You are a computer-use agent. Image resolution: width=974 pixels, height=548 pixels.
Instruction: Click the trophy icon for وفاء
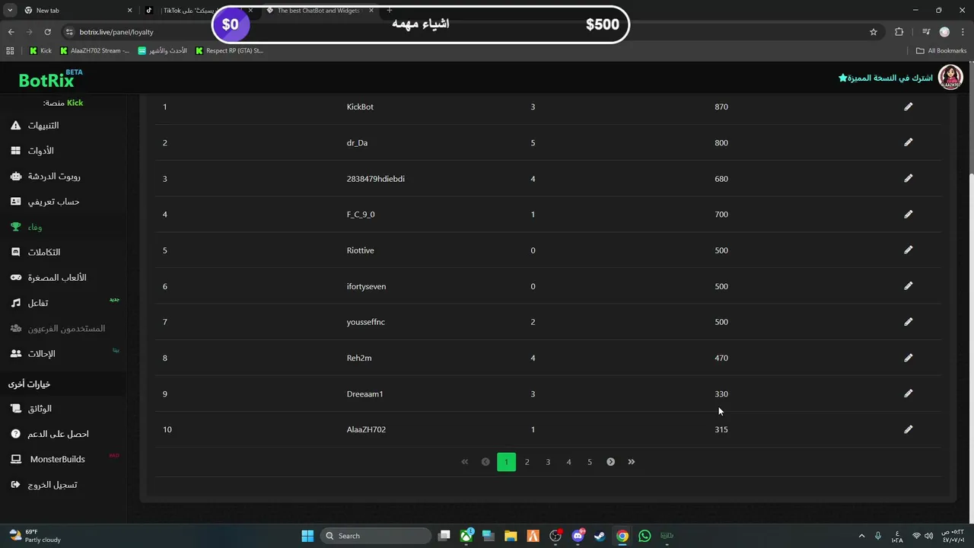(x=16, y=227)
